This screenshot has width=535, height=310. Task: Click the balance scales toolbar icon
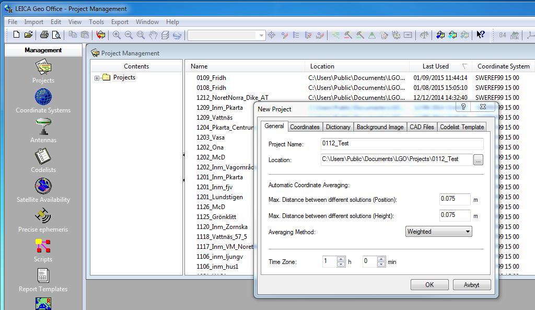(424, 35)
